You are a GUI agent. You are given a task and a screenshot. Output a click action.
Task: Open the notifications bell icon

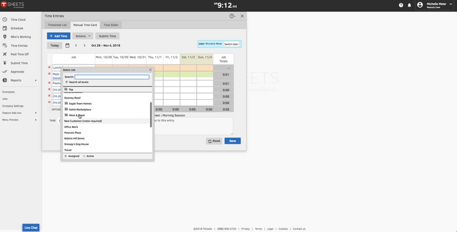[x=409, y=5]
